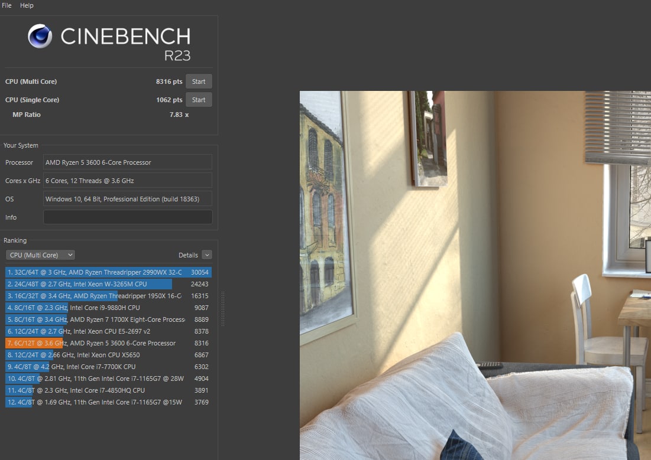Click the Details label
The width and height of the screenshot is (651, 460).
(x=188, y=255)
